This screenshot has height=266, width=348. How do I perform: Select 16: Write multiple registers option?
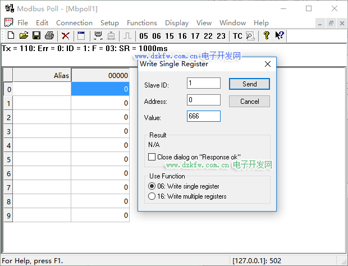152,196
